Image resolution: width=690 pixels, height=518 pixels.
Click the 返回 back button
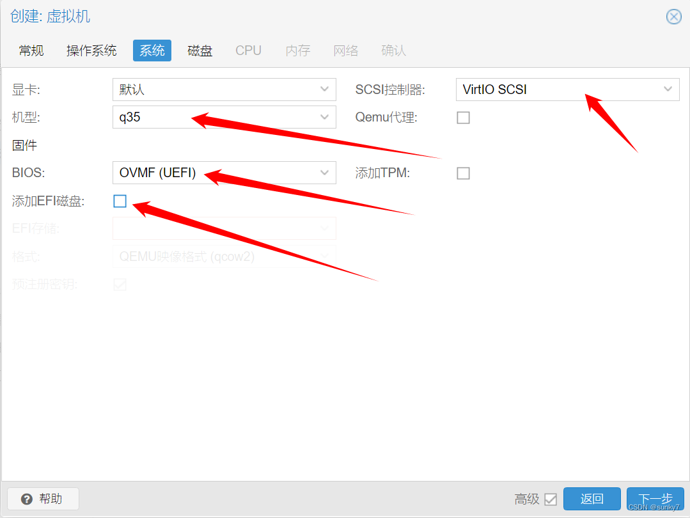[592, 499]
